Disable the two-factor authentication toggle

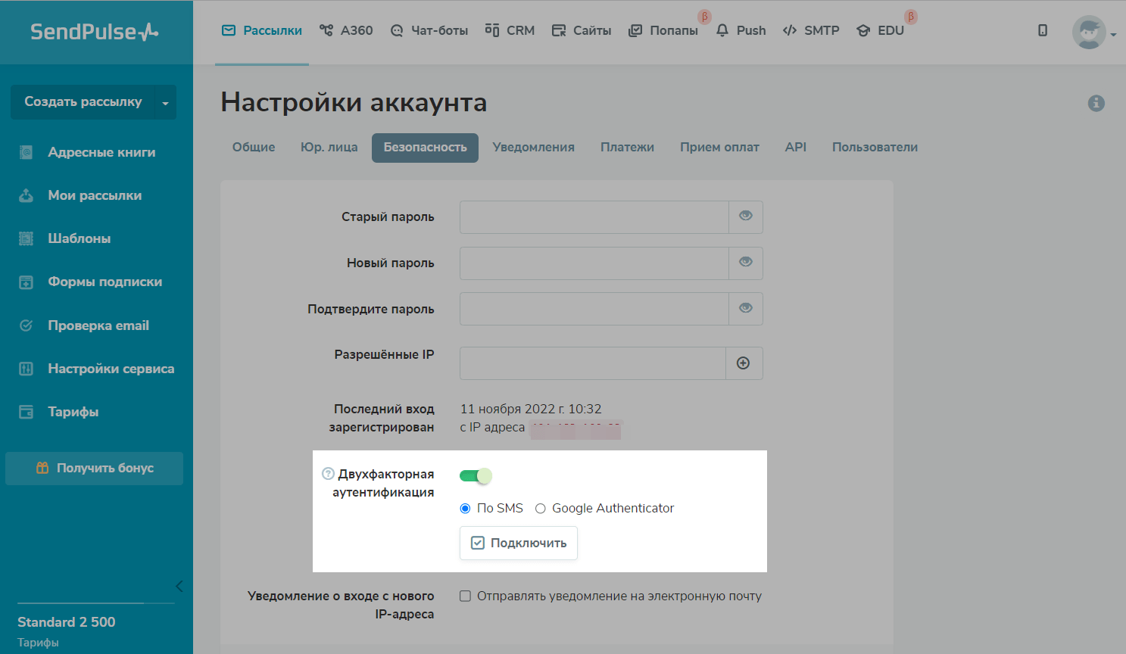tap(476, 475)
